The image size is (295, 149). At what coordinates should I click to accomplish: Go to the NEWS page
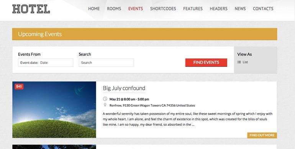[x=240, y=9]
